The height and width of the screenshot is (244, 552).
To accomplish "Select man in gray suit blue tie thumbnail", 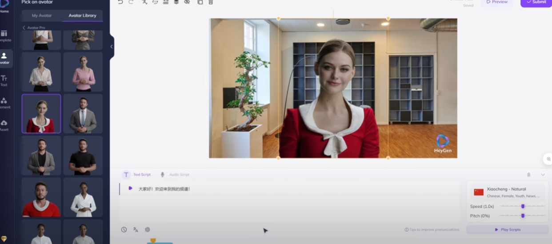I will click(x=83, y=113).
